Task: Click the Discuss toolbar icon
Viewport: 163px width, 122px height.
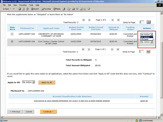Action: (x=81, y=9)
